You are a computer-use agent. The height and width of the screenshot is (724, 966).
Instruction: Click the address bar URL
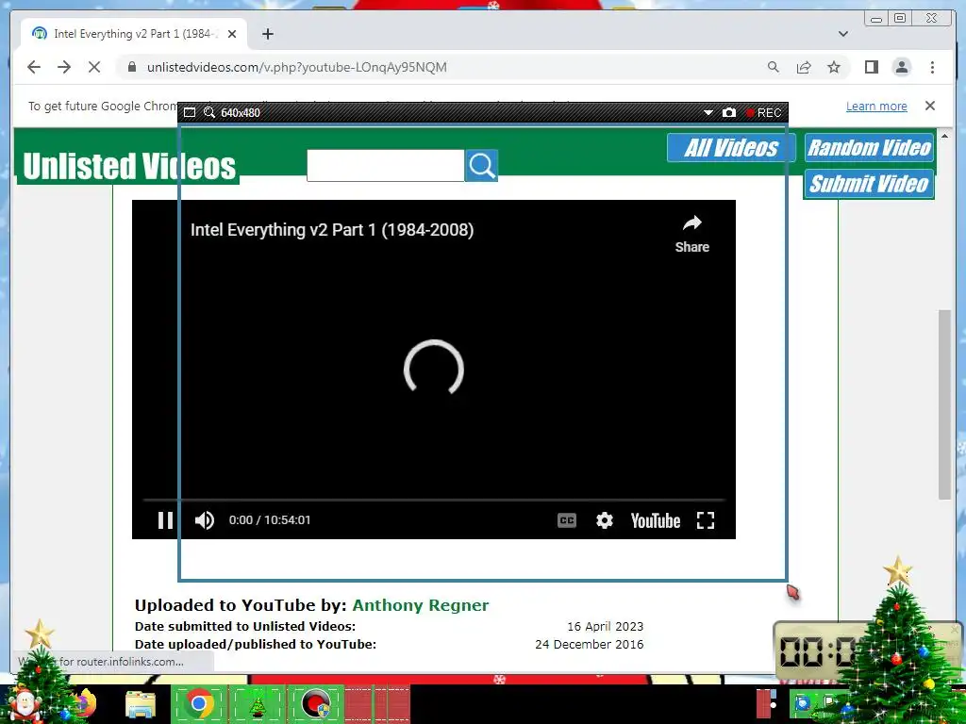tap(297, 67)
